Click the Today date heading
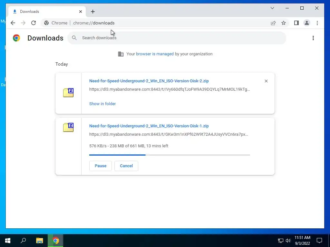 click(x=62, y=64)
